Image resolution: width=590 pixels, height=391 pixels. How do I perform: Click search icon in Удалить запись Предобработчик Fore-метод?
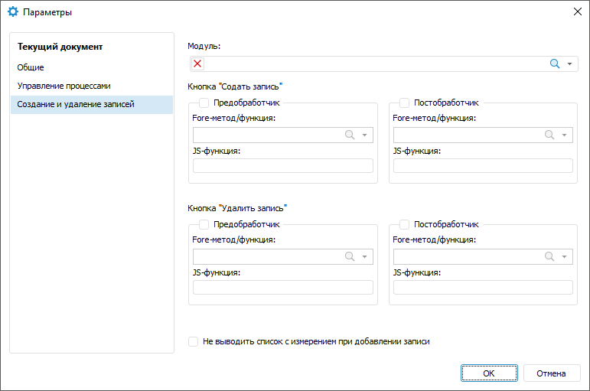(350, 257)
